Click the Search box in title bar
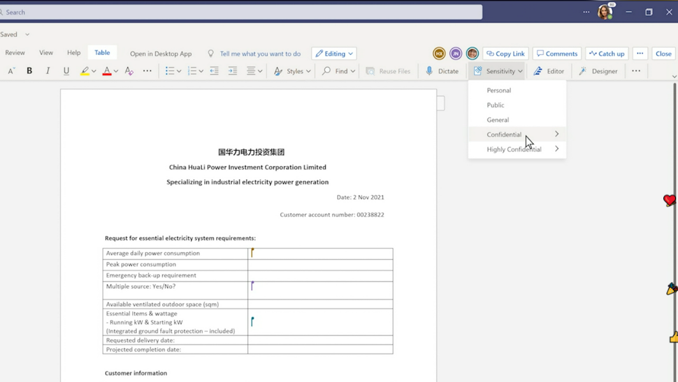 tap(241, 12)
